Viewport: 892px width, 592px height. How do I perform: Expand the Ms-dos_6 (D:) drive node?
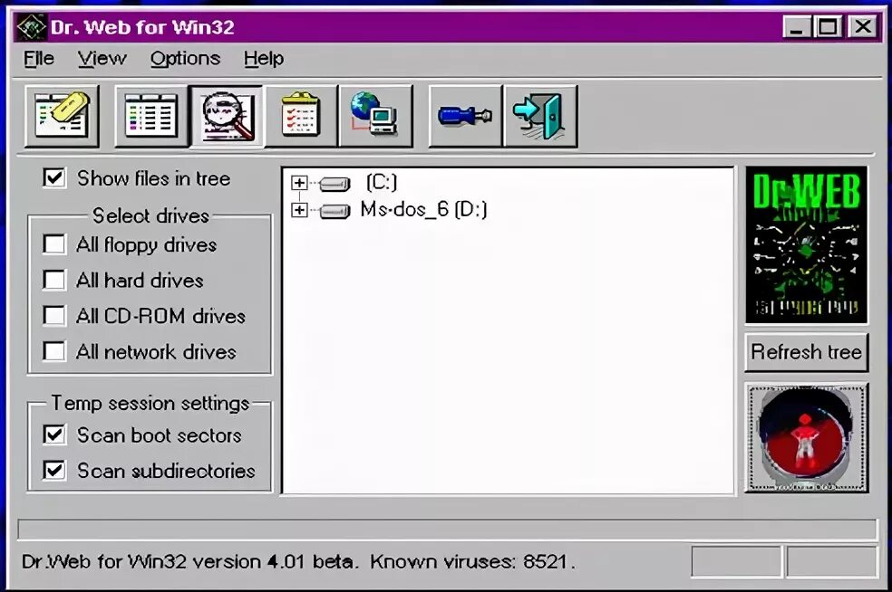coord(299,210)
